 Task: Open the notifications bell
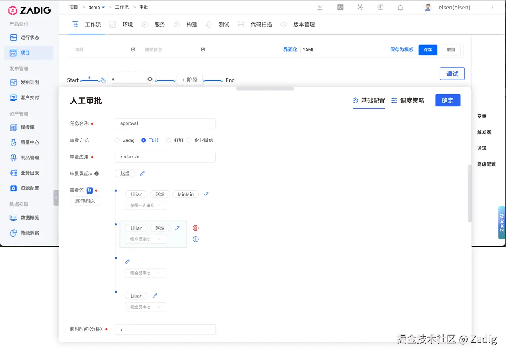pyautogui.click(x=400, y=7)
